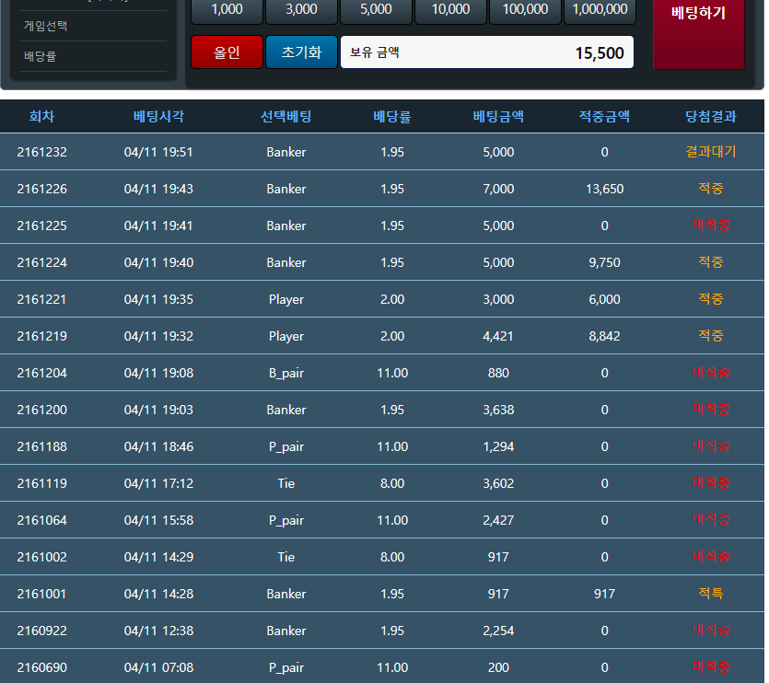Image resolution: width=769 pixels, height=683 pixels.
Task: Click the 보유 금액 field showing 15,500
Action: point(486,52)
